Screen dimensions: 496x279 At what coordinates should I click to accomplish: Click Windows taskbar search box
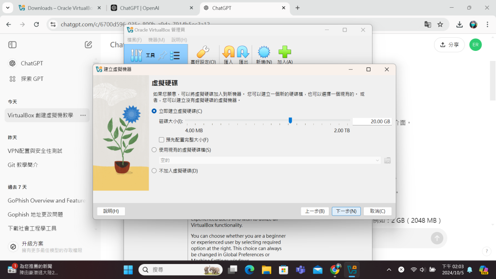point(180,270)
